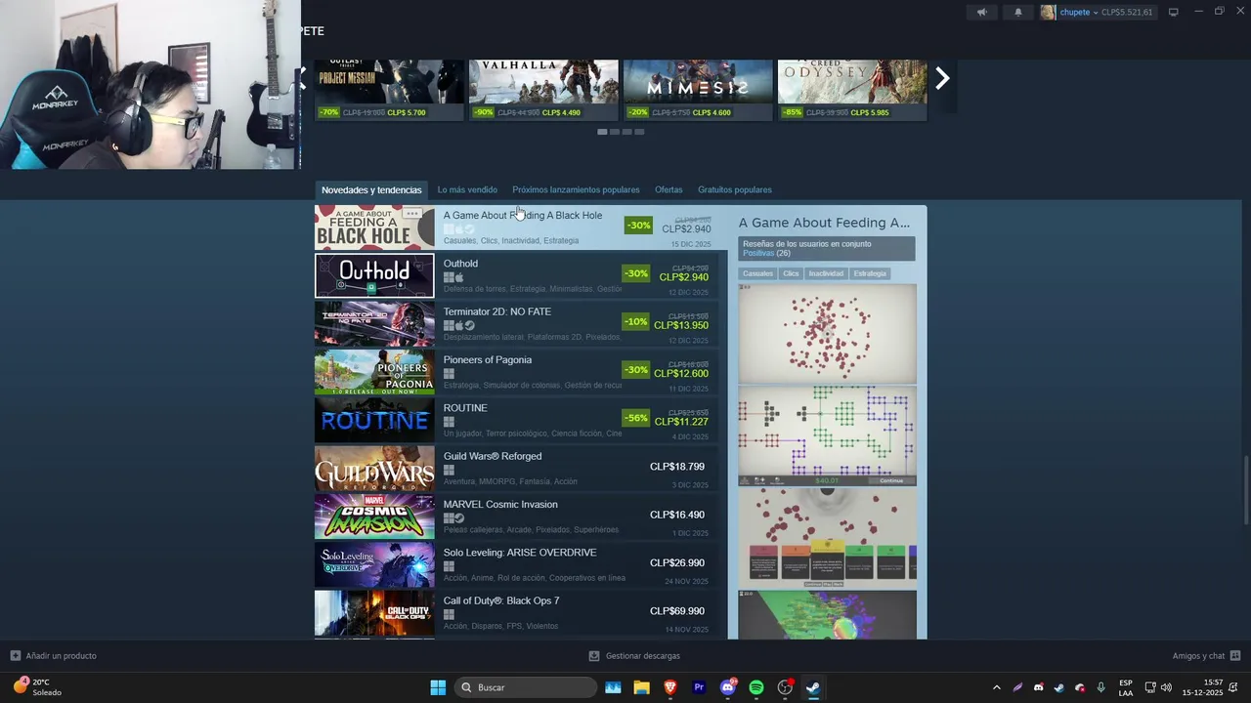Click Steam Deck icon on Terminator 2D row

tap(470, 326)
